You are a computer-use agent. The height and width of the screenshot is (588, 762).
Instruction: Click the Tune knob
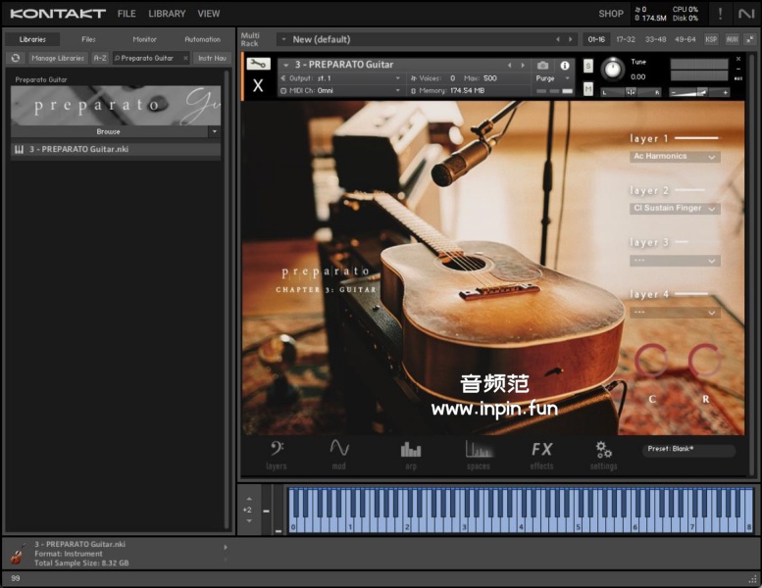pyautogui.click(x=613, y=70)
